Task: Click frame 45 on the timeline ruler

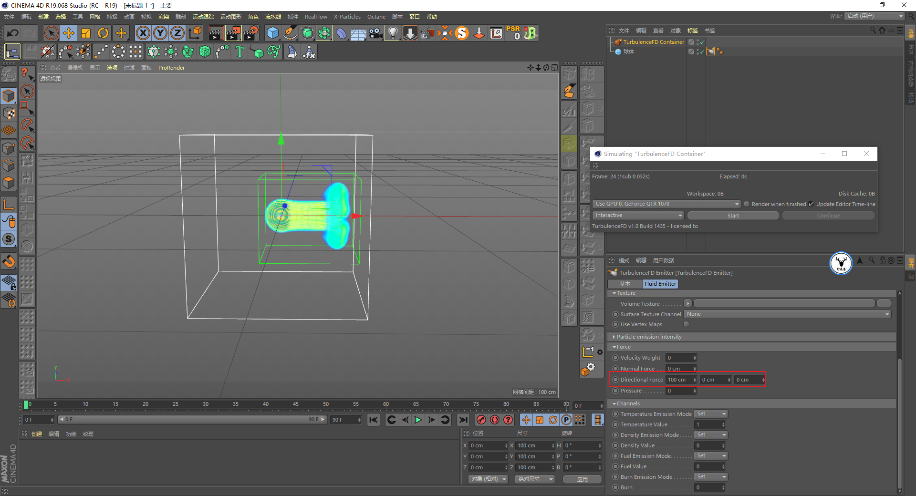Action: 296,404
